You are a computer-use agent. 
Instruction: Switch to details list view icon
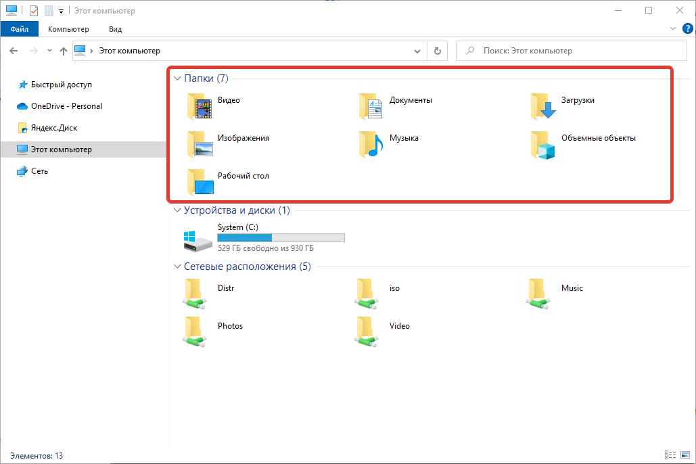click(x=670, y=456)
